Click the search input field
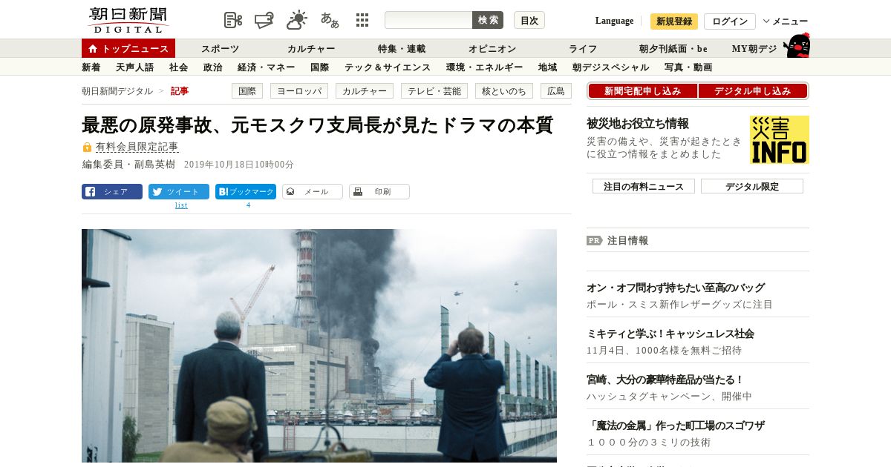 pyautogui.click(x=428, y=20)
